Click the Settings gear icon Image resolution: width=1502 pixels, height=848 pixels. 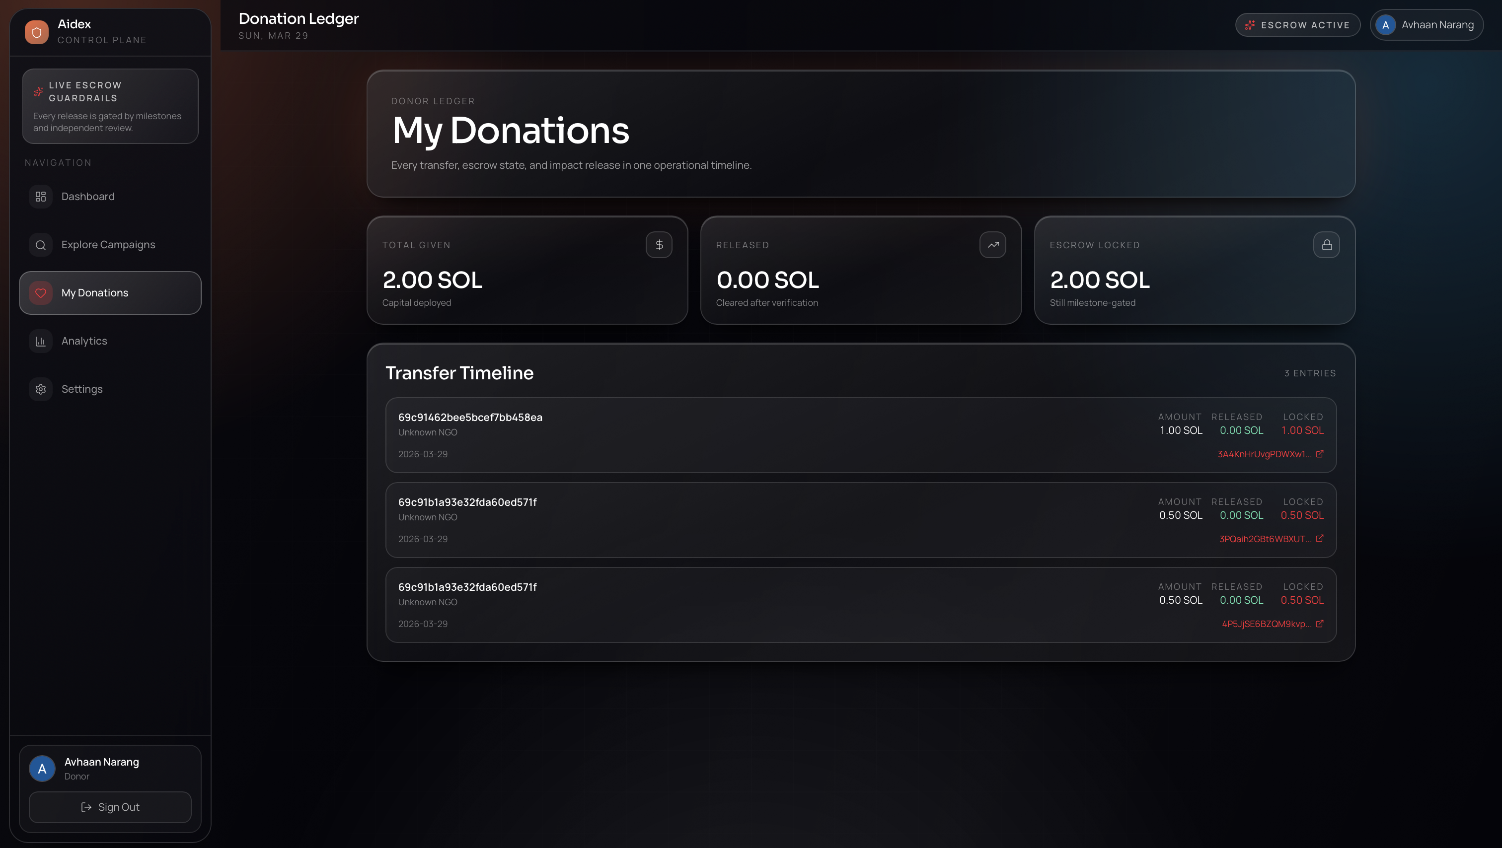pos(41,389)
